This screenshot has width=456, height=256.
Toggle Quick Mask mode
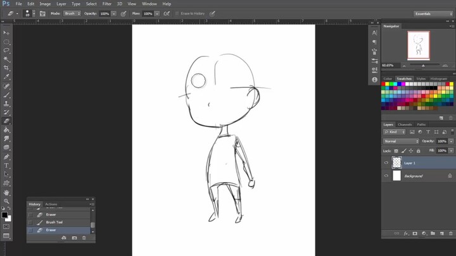(x=6, y=227)
